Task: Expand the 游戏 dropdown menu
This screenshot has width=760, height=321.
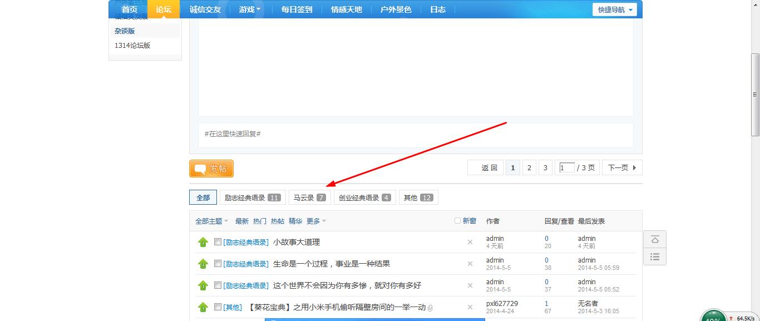Action: (x=250, y=9)
